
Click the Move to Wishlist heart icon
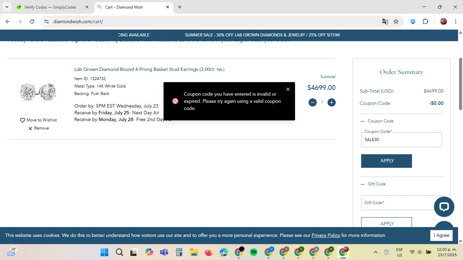click(x=23, y=120)
